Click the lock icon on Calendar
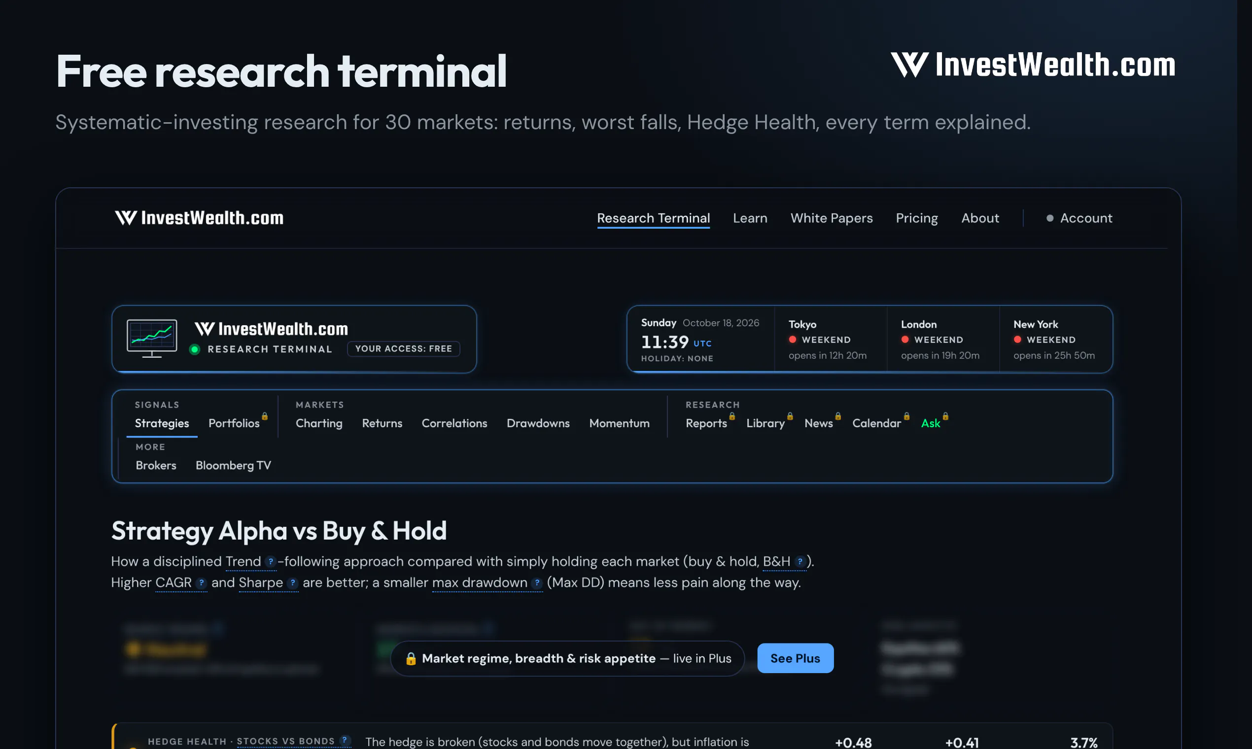 pyautogui.click(x=906, y=416)
